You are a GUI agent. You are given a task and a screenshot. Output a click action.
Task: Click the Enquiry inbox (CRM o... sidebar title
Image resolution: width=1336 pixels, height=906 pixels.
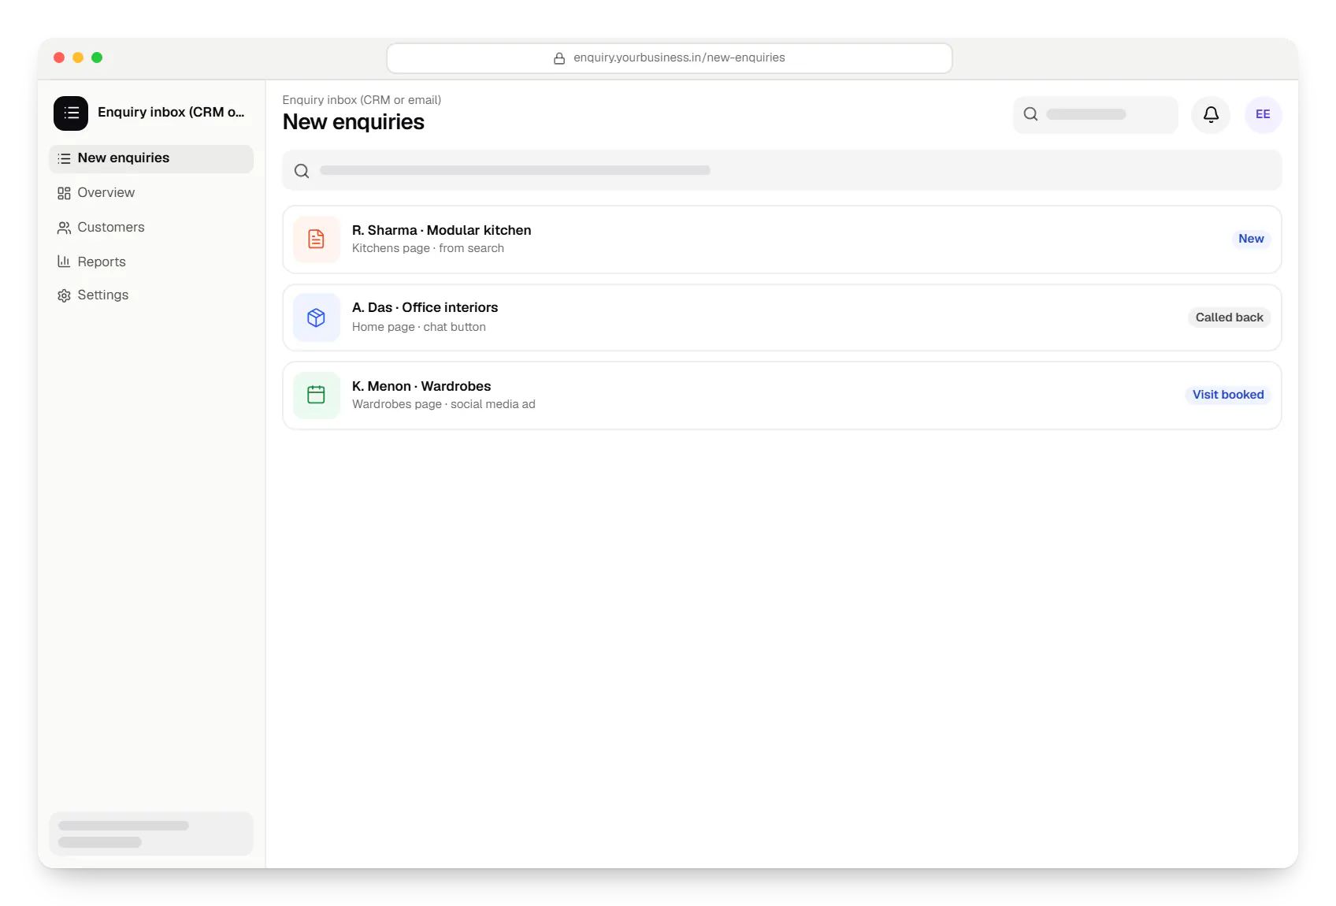coord(171,112)
